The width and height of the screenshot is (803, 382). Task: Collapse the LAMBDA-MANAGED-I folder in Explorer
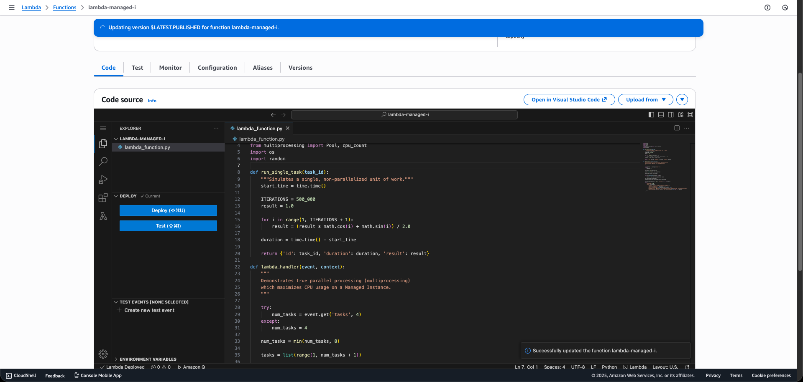pyautogui.click(x=116, y=139)
